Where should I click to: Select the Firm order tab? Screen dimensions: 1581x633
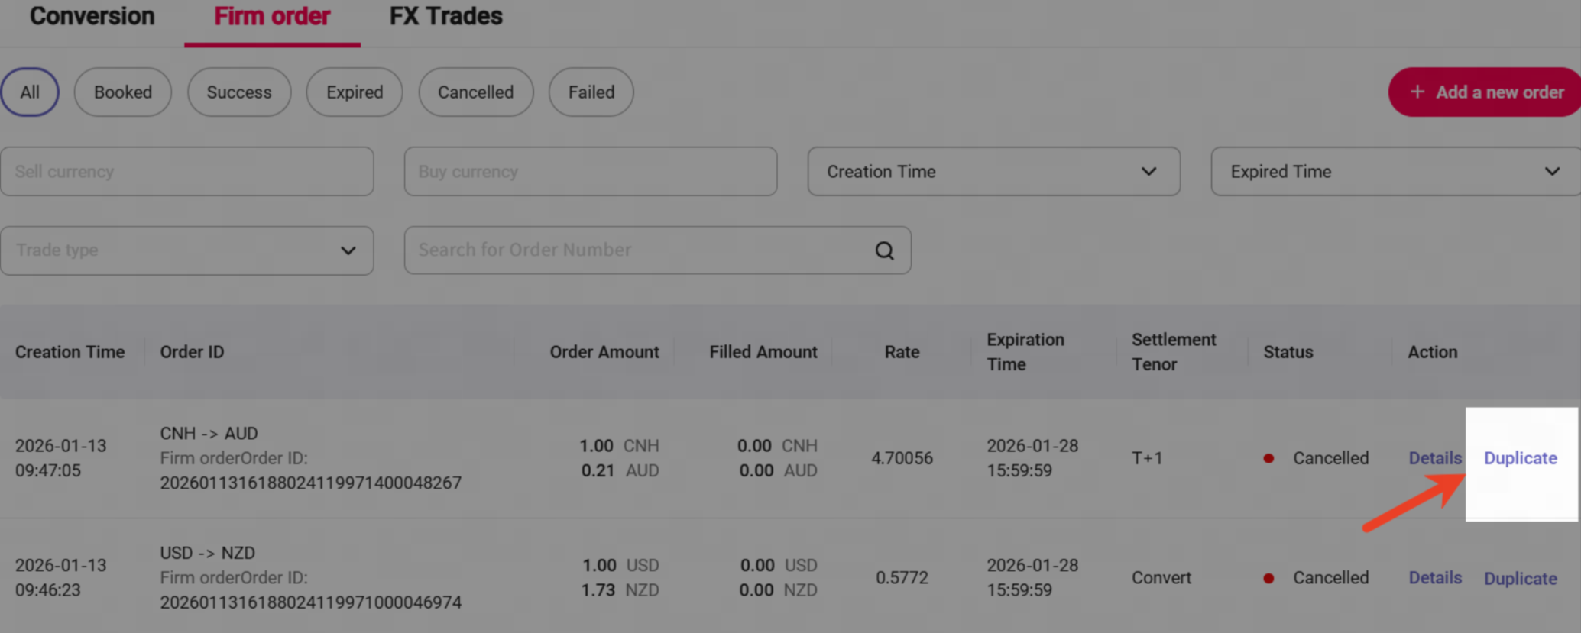coord(272,17)
